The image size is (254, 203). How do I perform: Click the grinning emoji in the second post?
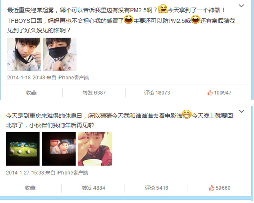pyautogui.click(x=187, y=114)
